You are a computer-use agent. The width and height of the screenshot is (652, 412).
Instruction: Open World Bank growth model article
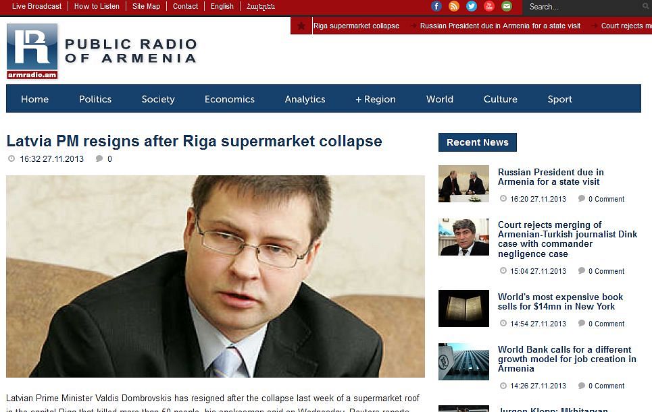tap(567, 359)
